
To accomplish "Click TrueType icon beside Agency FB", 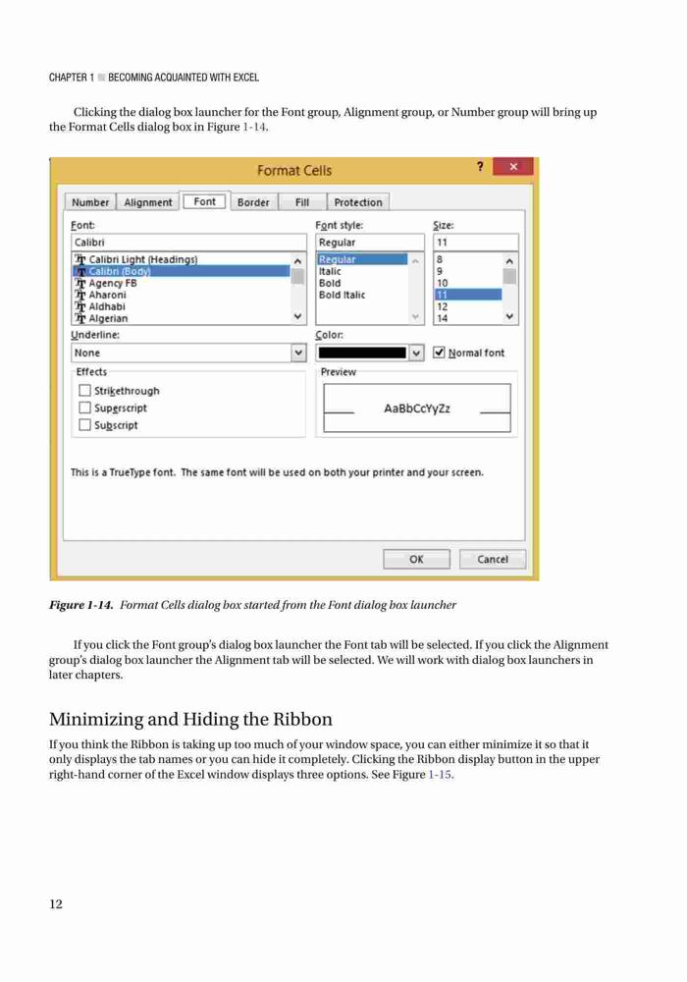I will (x=80, y=283).
